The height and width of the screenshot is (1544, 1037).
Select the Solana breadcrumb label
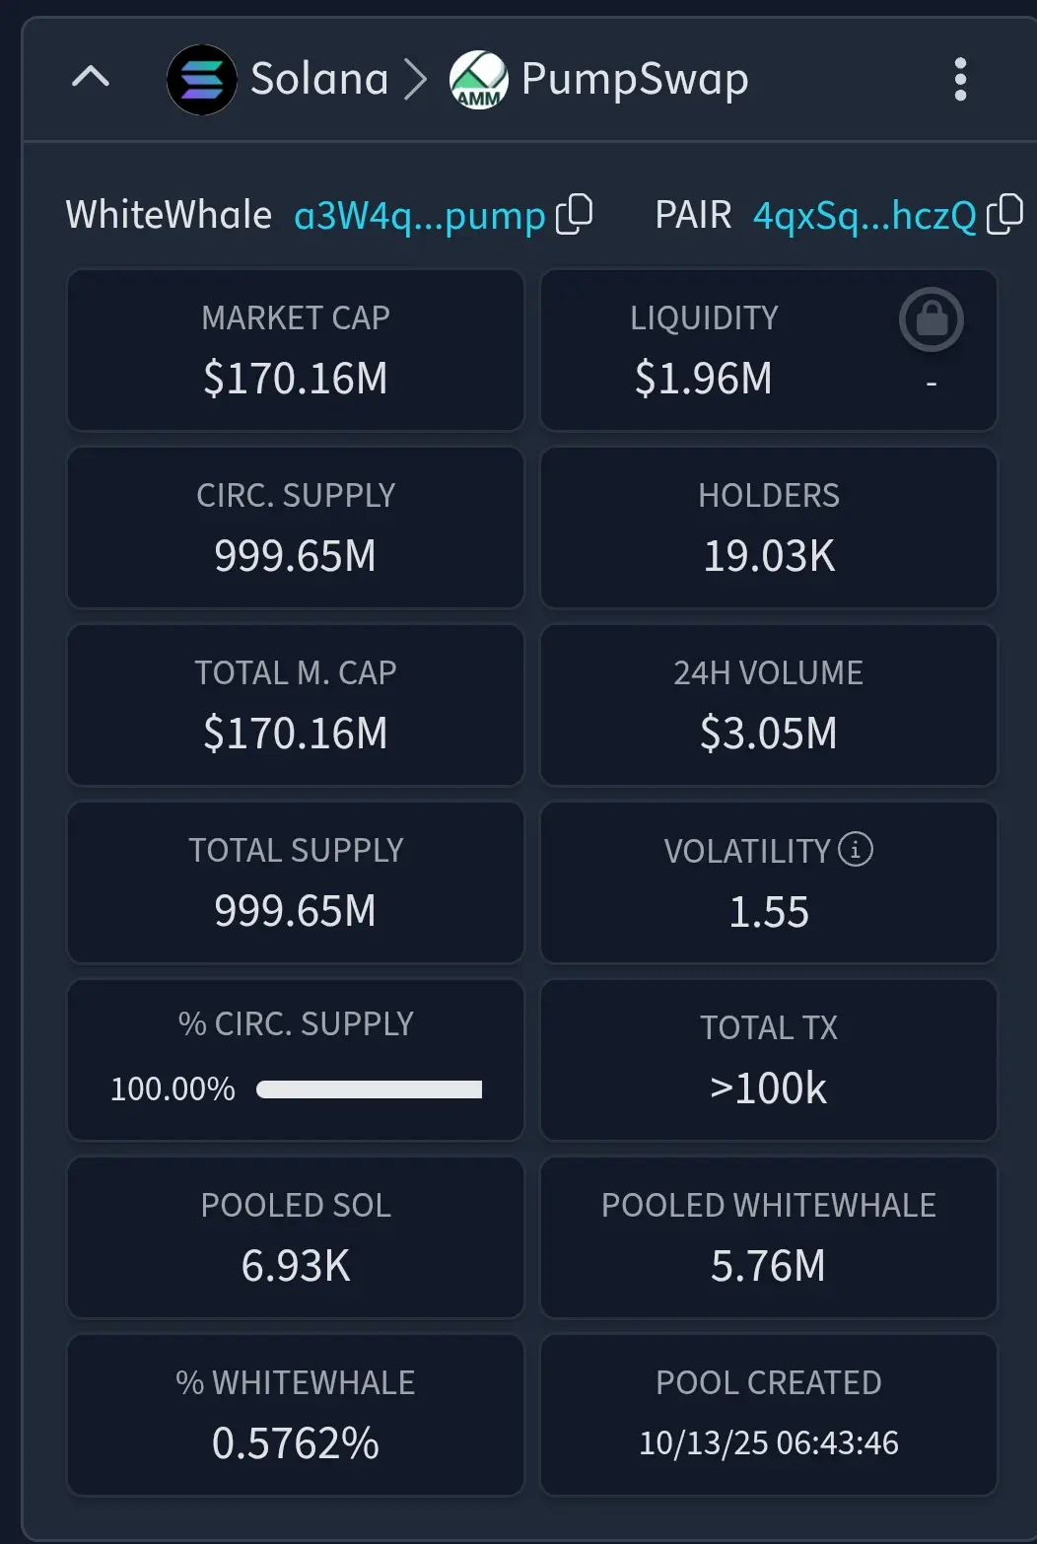click(x=319, y=79)
